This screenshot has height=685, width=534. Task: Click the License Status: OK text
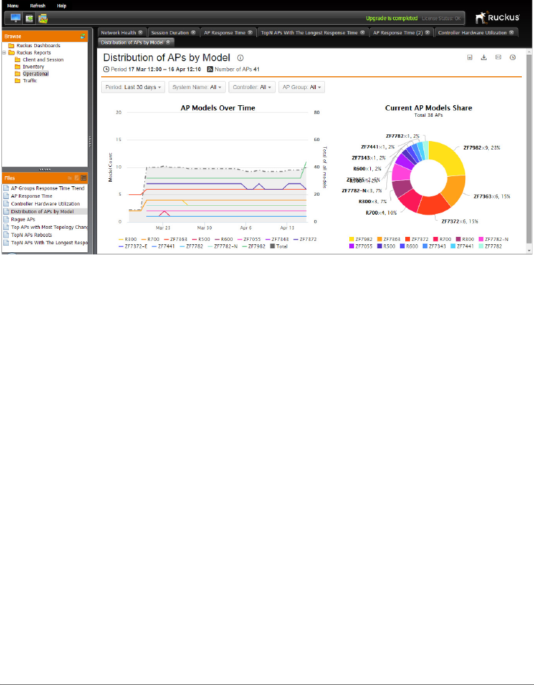pyautogui.click(x=441, y=18)
